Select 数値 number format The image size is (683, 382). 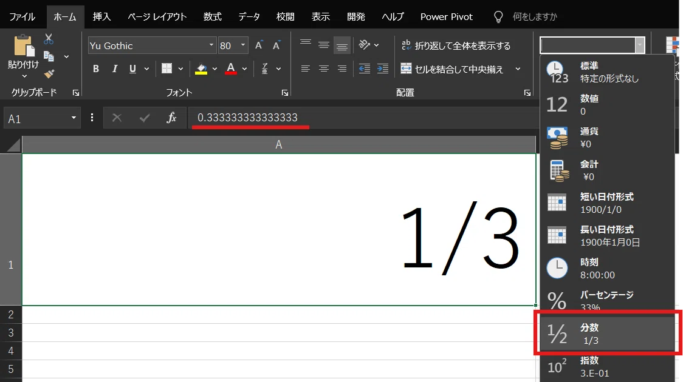pos(607,104)
